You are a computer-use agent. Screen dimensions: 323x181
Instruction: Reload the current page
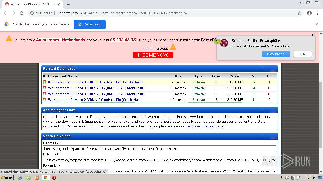point(22,13)
